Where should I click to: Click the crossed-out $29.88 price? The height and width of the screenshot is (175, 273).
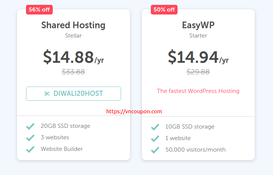(x=198, y=72)
